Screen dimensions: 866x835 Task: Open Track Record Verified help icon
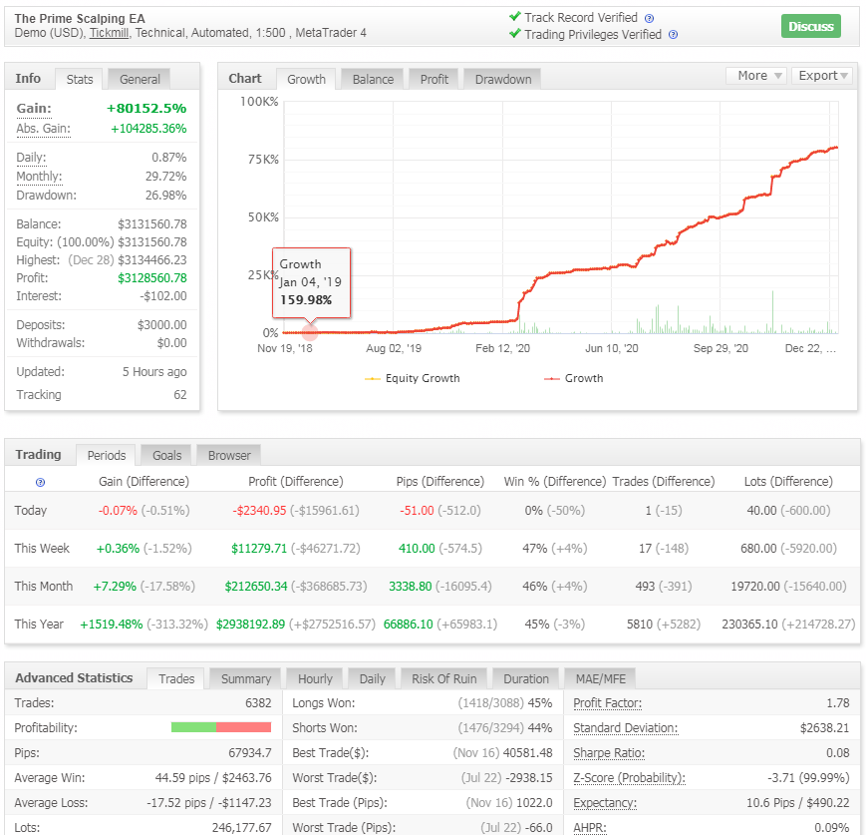click(x=650, y=18)
